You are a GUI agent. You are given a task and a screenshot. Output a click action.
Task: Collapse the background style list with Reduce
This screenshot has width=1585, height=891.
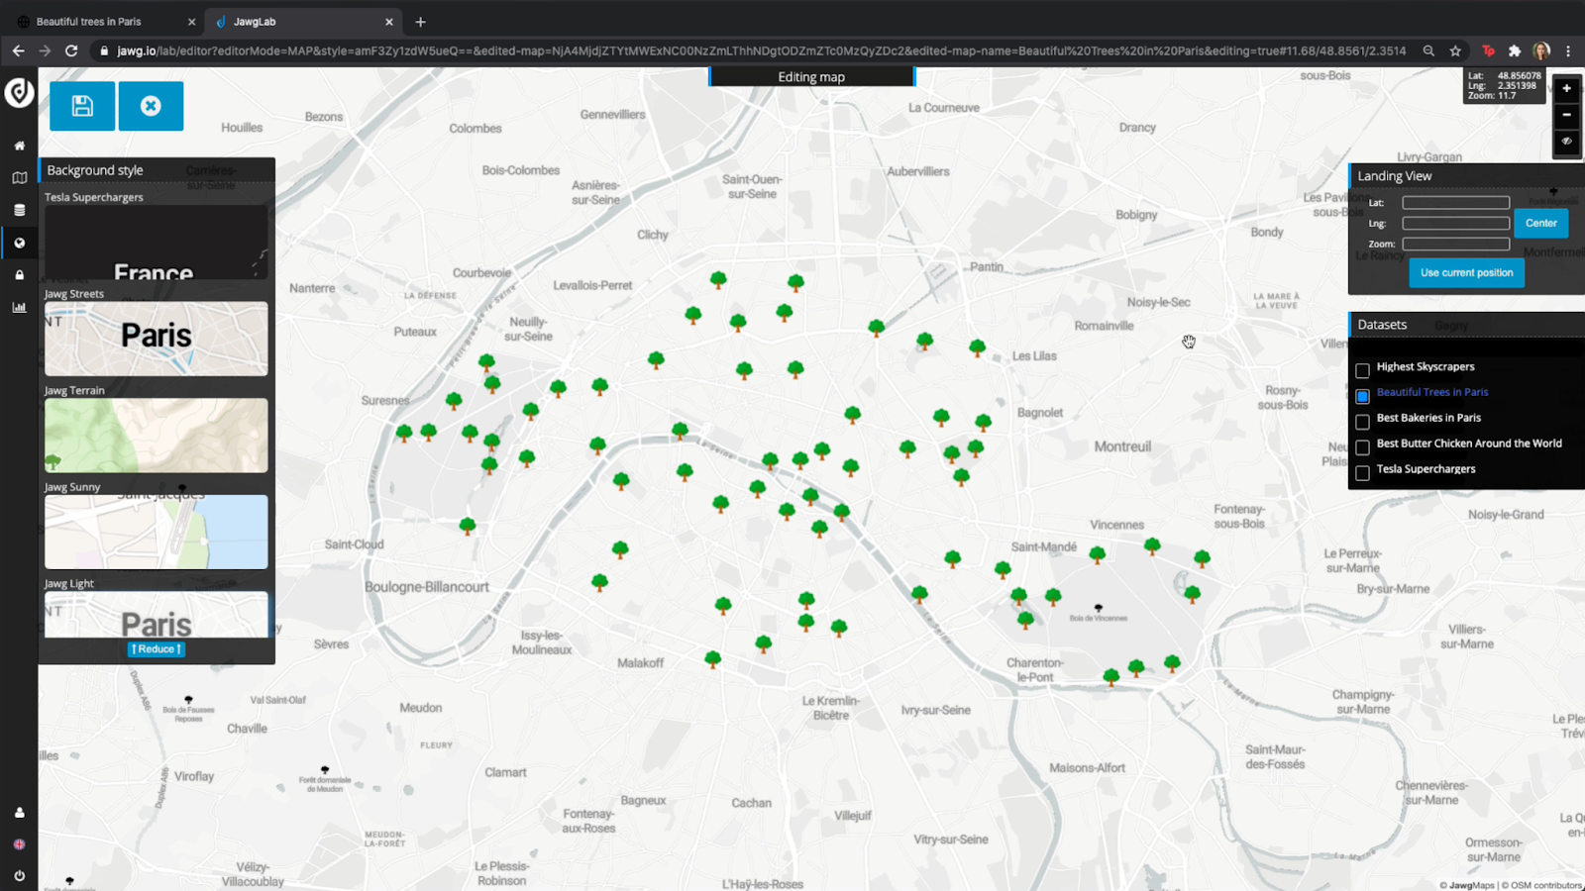click(x=157, y=649)
